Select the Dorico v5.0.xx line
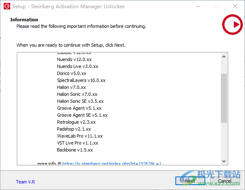 [72, 73]
